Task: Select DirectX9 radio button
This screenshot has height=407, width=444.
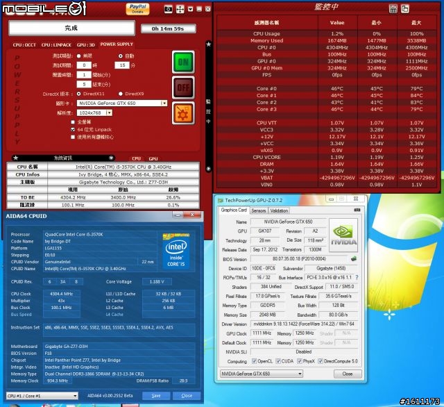Action: point(121,94)
